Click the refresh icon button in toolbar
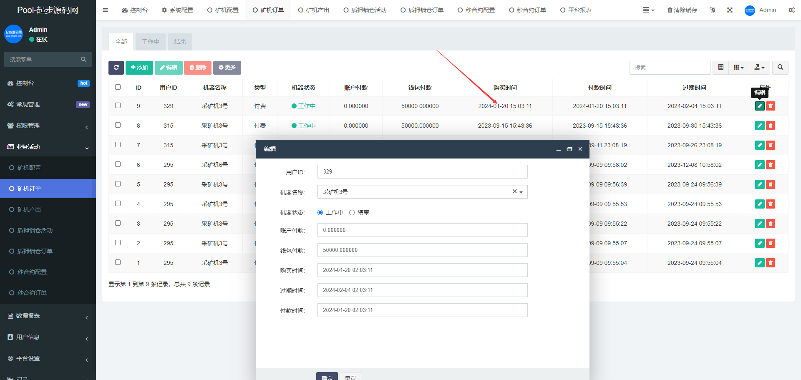The image size is (801, 380). point(116,68)
